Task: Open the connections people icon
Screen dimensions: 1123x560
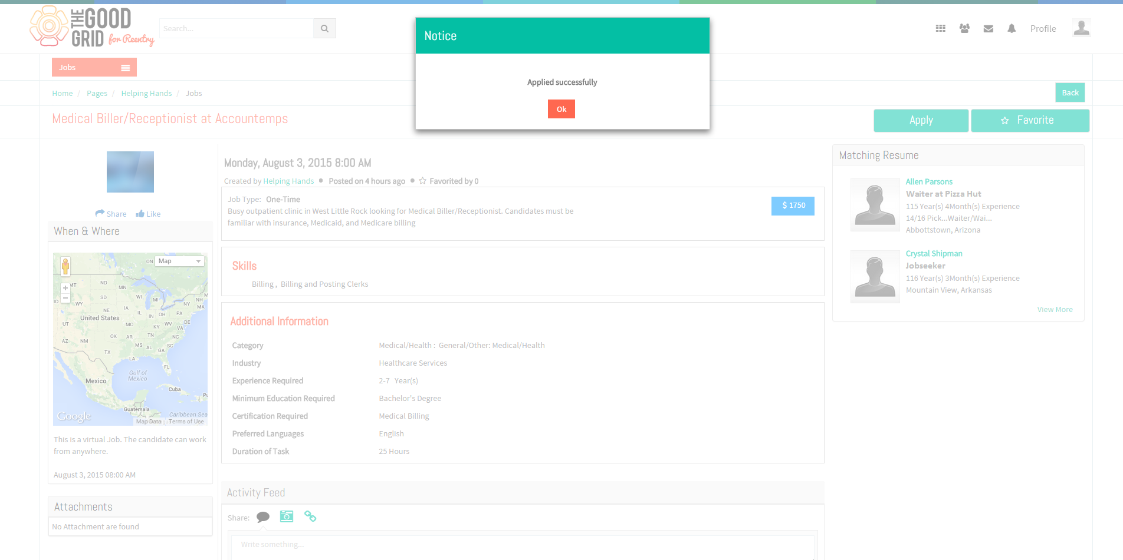Action: click(x=964, y=28)
